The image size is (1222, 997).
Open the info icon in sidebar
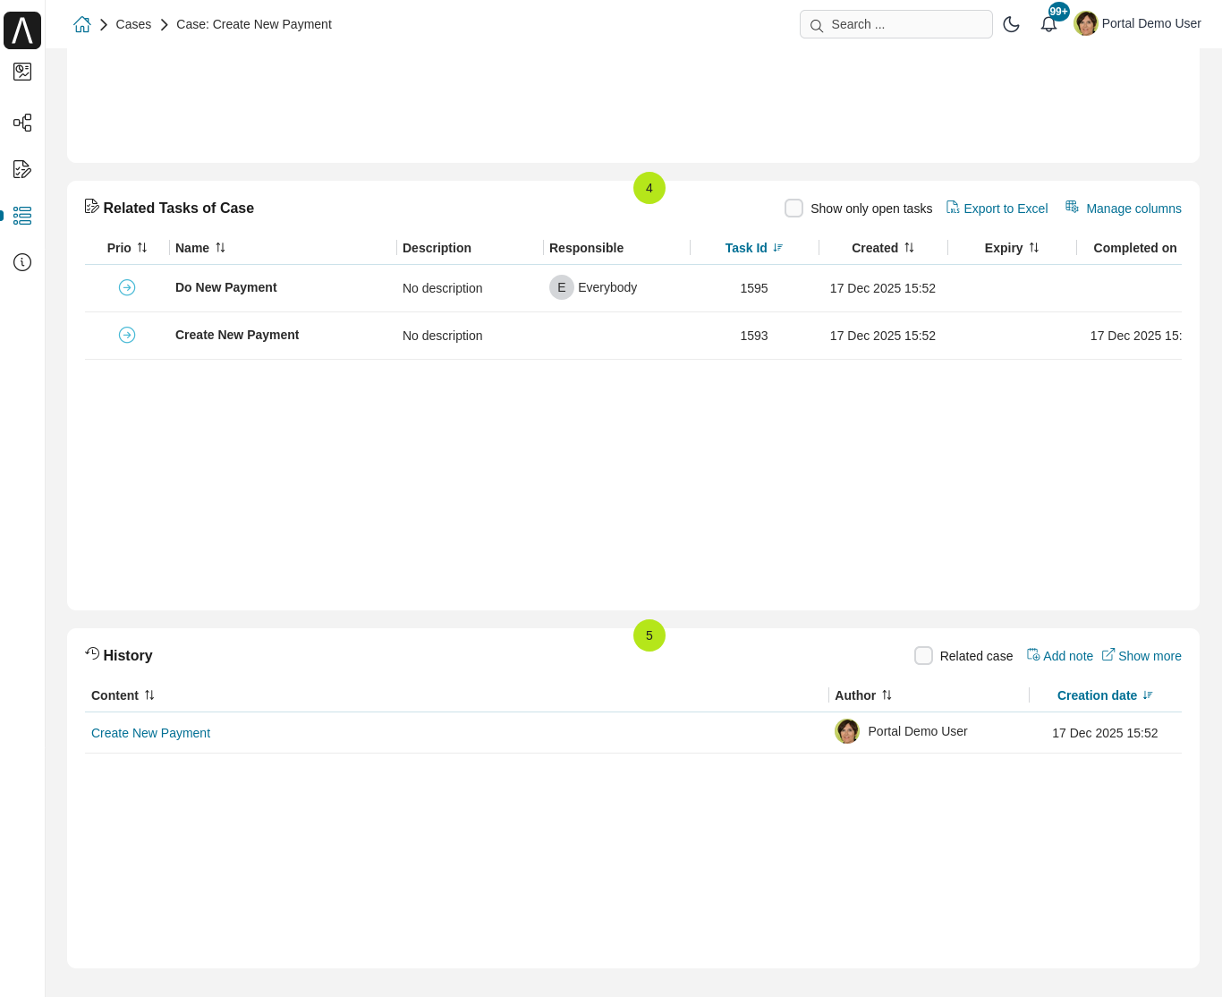[x=22, y=262]
